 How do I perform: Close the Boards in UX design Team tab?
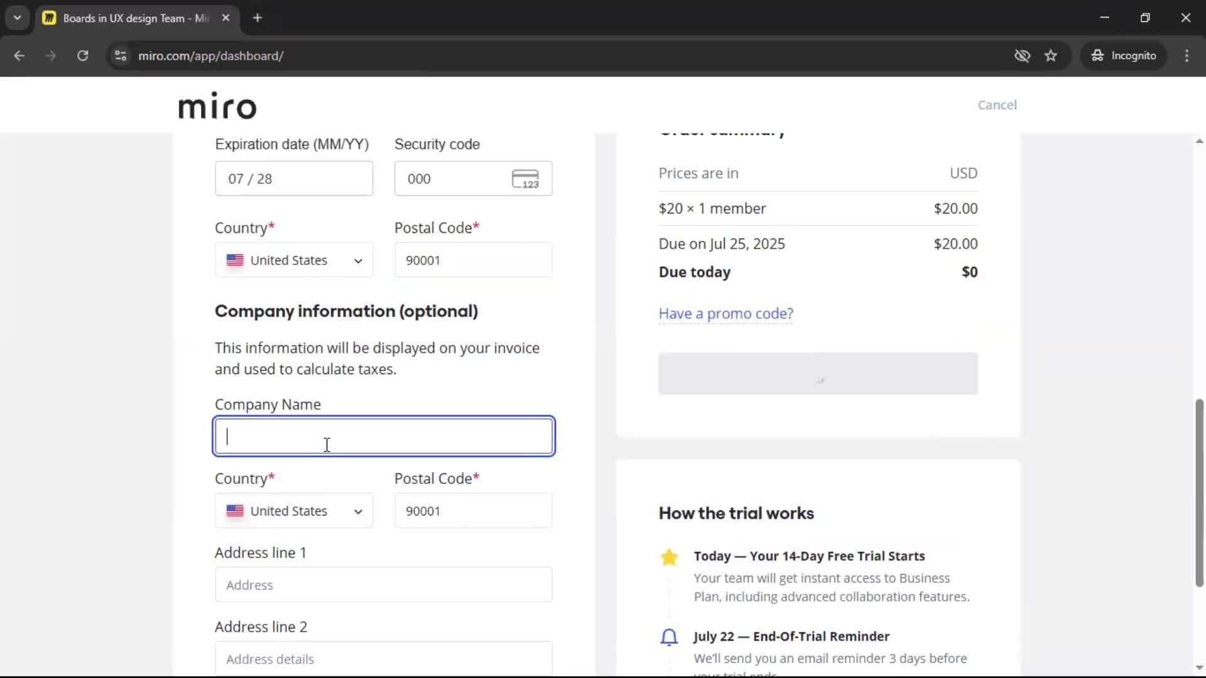[225, 18]
